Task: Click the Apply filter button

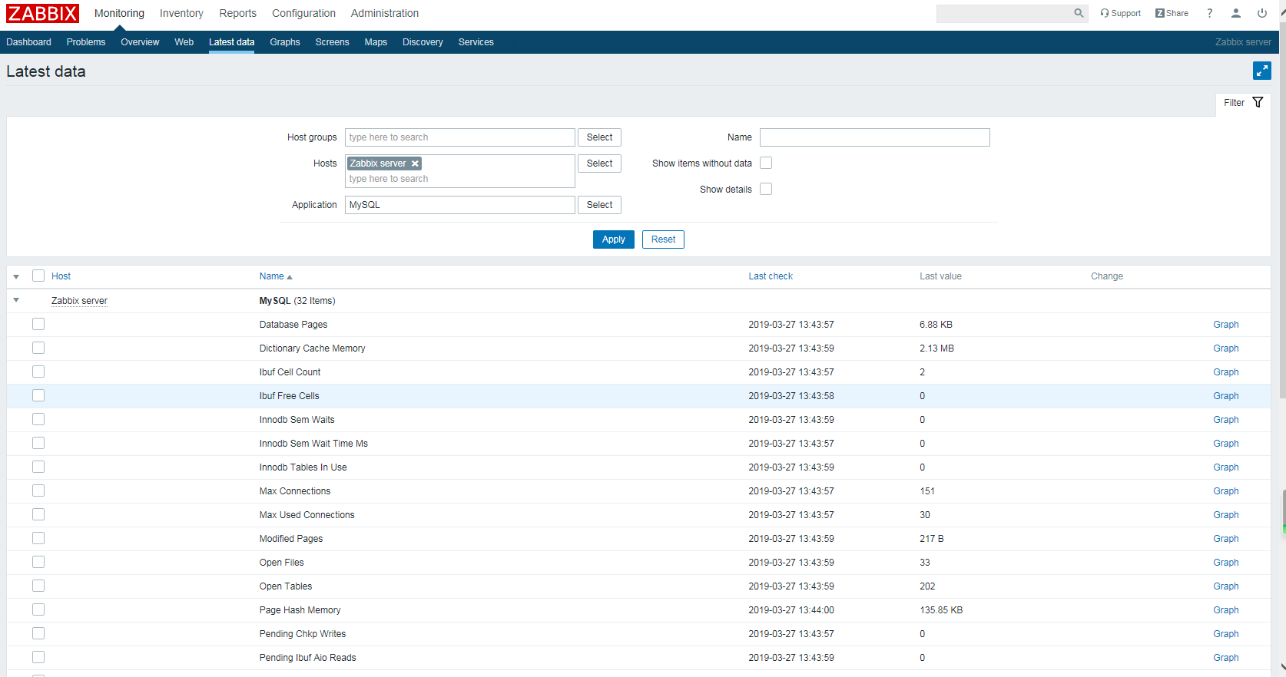Action: 614,239
